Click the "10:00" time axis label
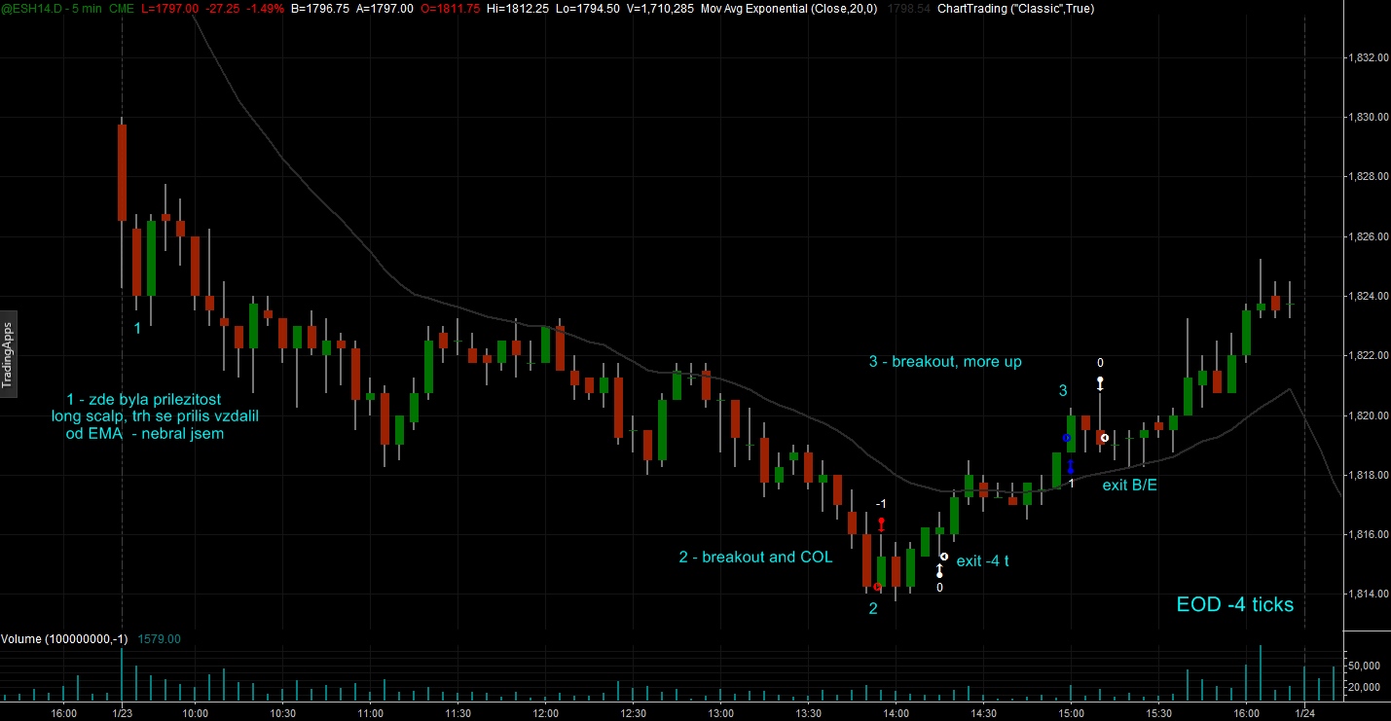 [196, 712]
